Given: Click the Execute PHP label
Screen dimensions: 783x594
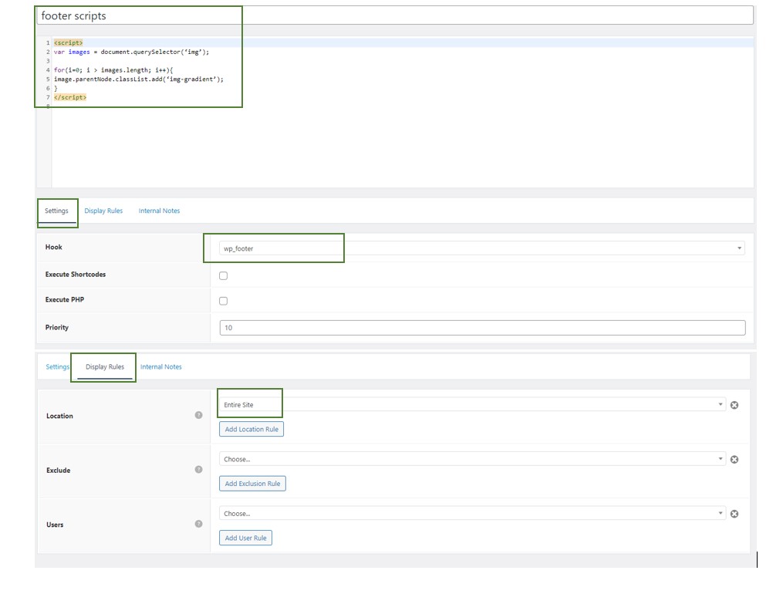Looking at the screenshot, I should pos(65,299).
